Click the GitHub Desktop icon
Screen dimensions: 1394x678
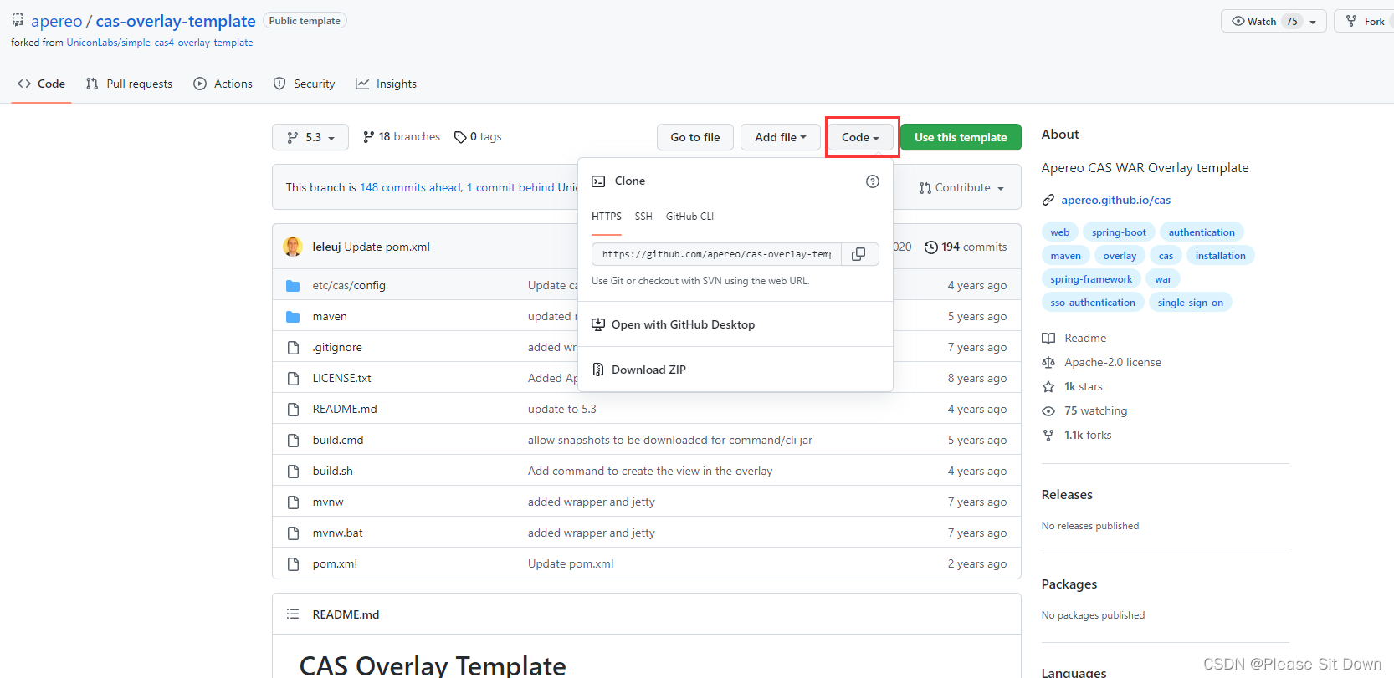coord(598,324)
